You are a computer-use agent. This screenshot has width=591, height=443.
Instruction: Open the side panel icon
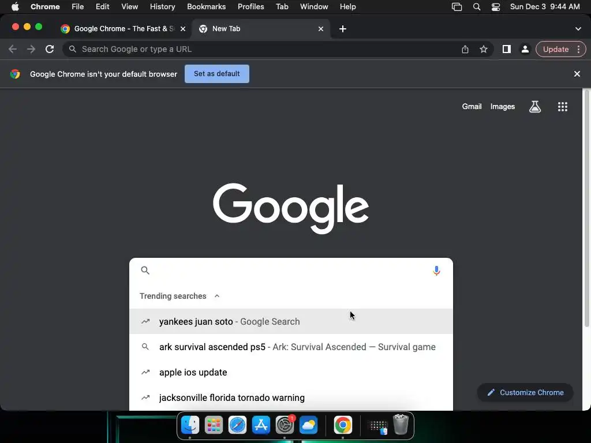pyautogui.click(x=507, y=49)
